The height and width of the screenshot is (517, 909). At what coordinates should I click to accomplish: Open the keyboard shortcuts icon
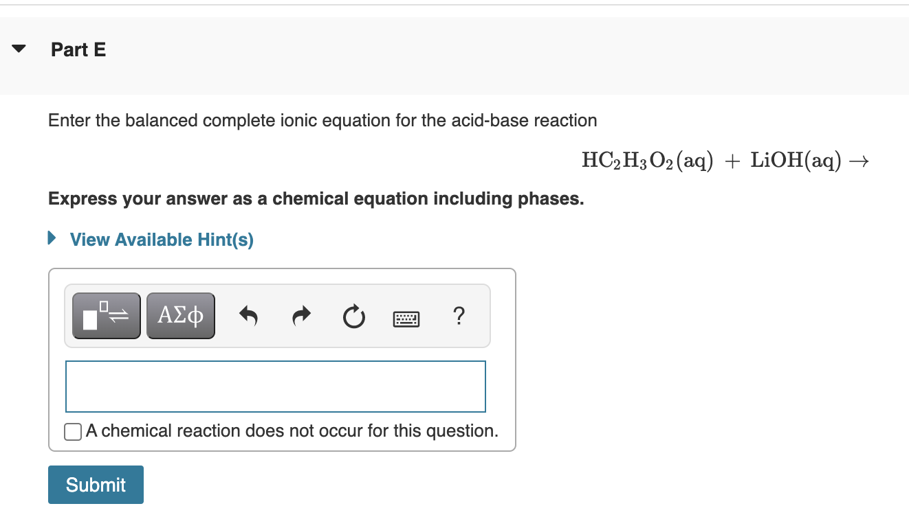406,317
